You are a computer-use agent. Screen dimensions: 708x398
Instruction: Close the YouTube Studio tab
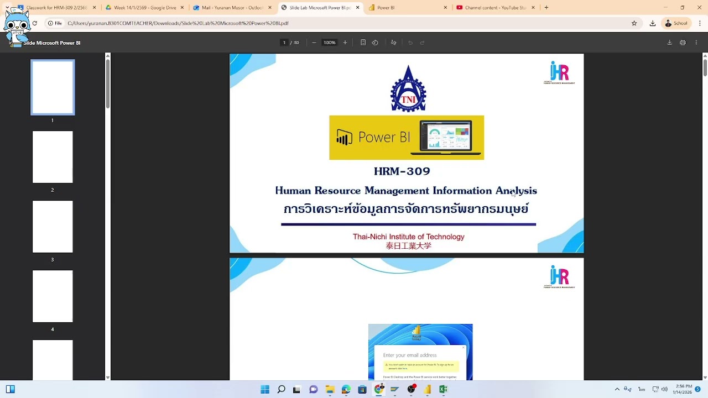click(533, 8)
